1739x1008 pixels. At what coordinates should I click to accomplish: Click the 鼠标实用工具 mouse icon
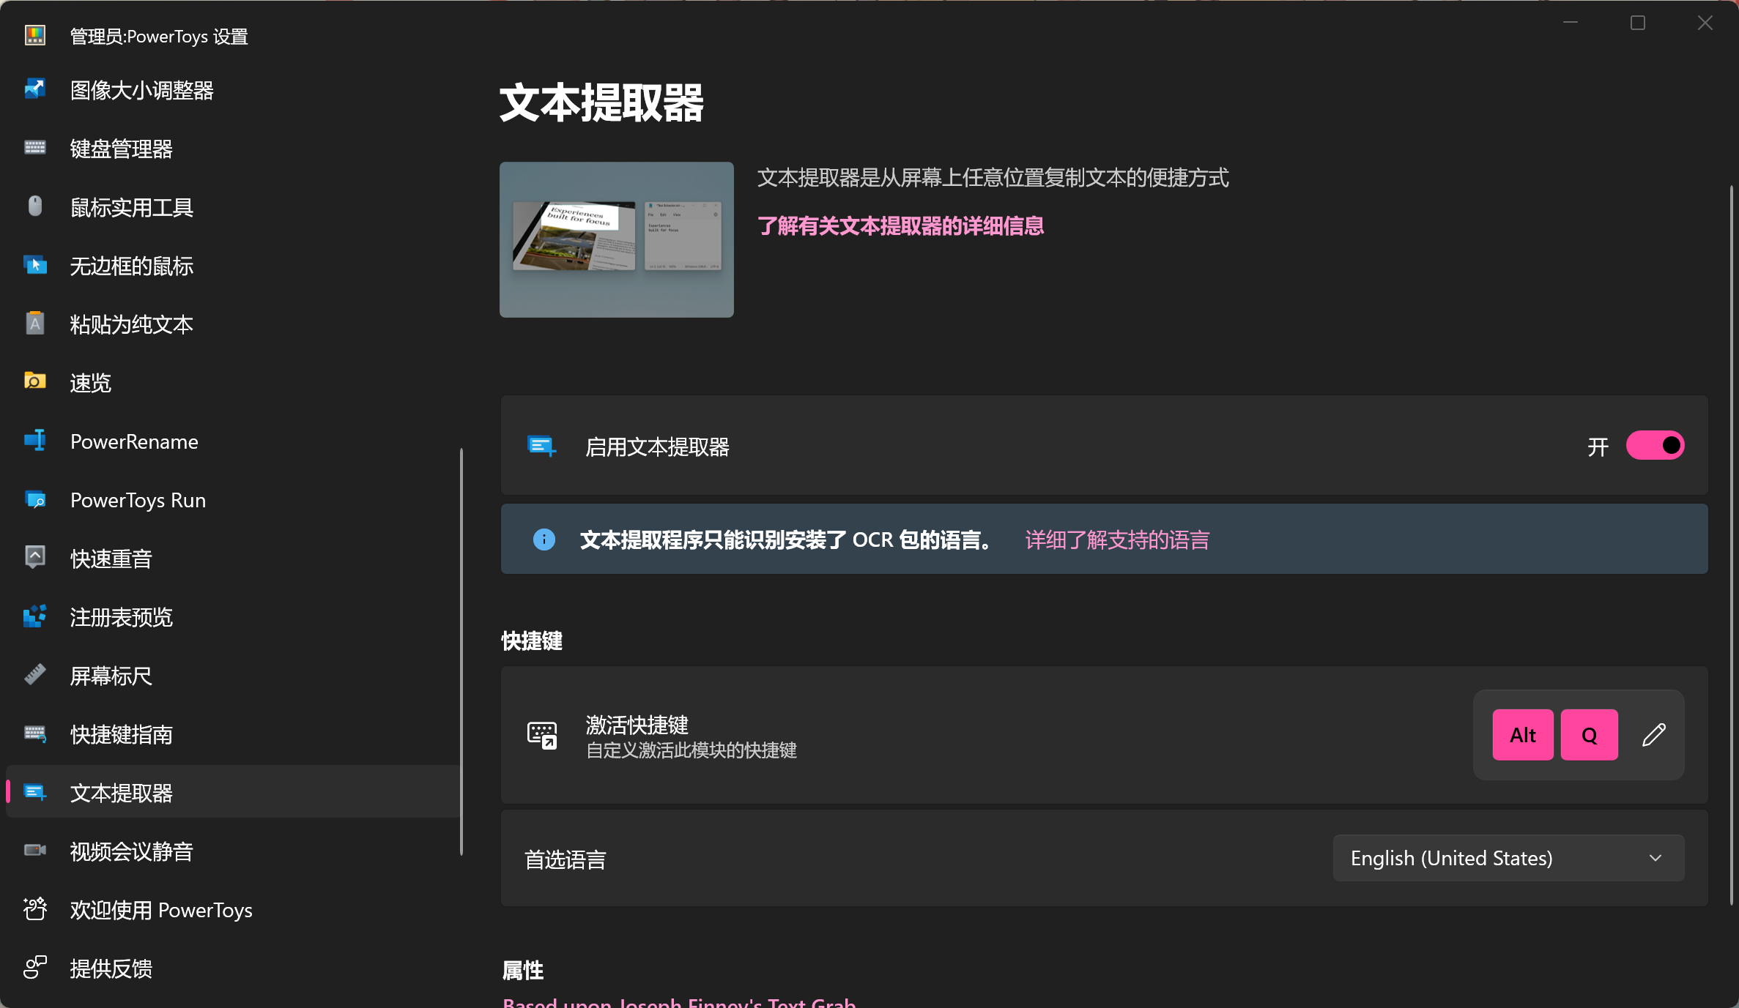pos(35,206)
